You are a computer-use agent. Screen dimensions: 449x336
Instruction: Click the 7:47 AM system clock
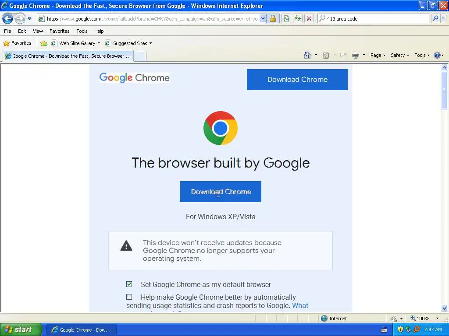tap(433, 329)
